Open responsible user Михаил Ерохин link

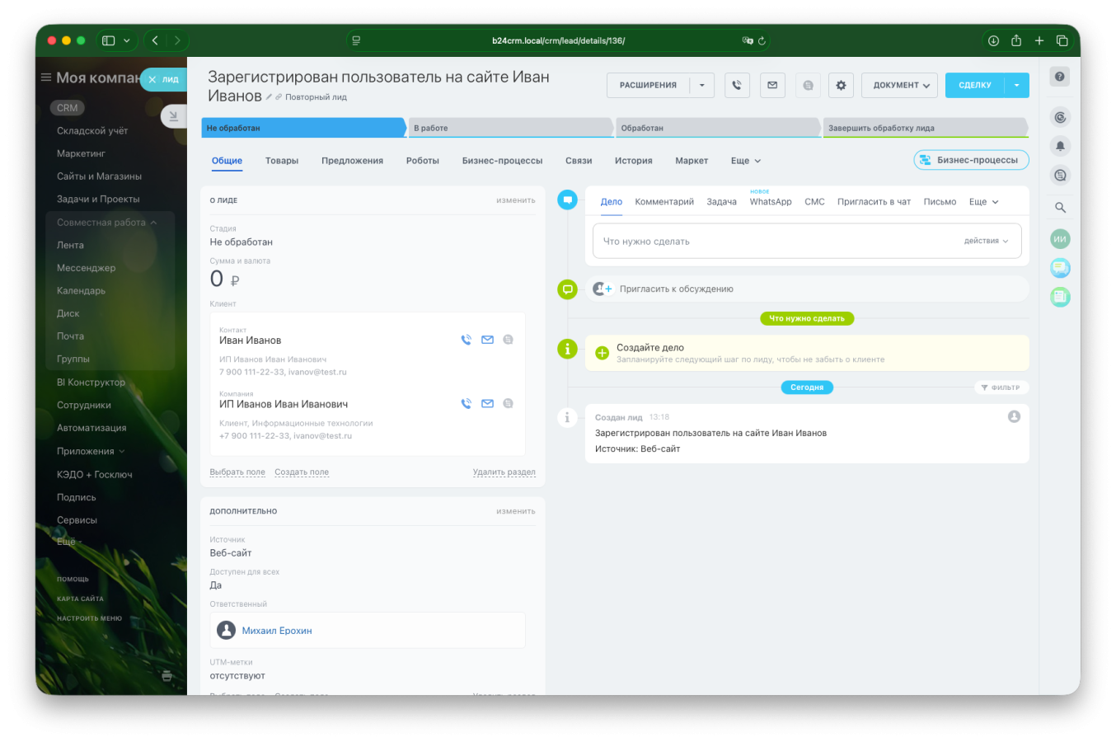tap(277, 631)
